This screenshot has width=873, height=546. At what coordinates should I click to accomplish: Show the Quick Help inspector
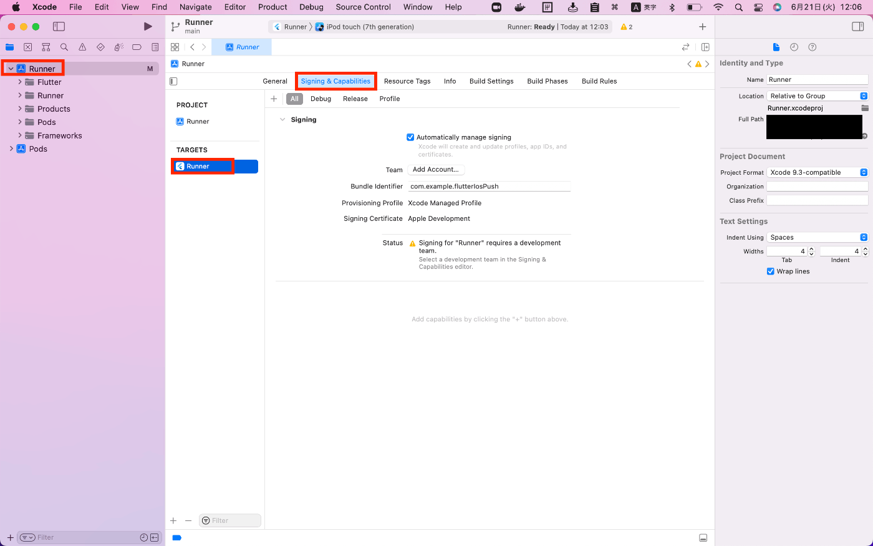(x=812, y=47)
